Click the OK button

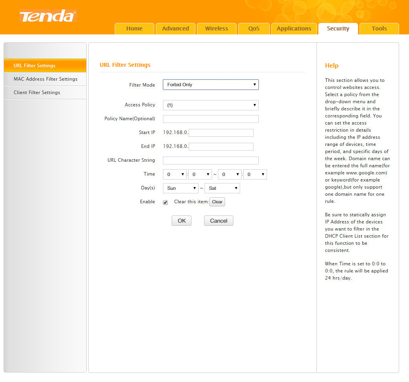click(182, 221)
